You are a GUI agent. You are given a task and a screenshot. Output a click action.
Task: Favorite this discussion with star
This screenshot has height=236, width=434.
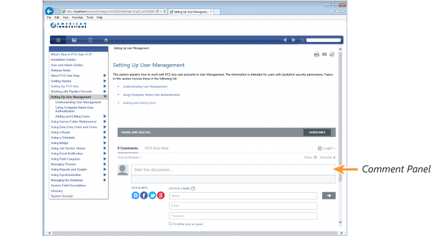point(328,157)
